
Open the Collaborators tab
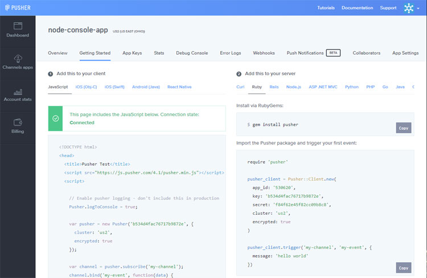click(366, 53)
